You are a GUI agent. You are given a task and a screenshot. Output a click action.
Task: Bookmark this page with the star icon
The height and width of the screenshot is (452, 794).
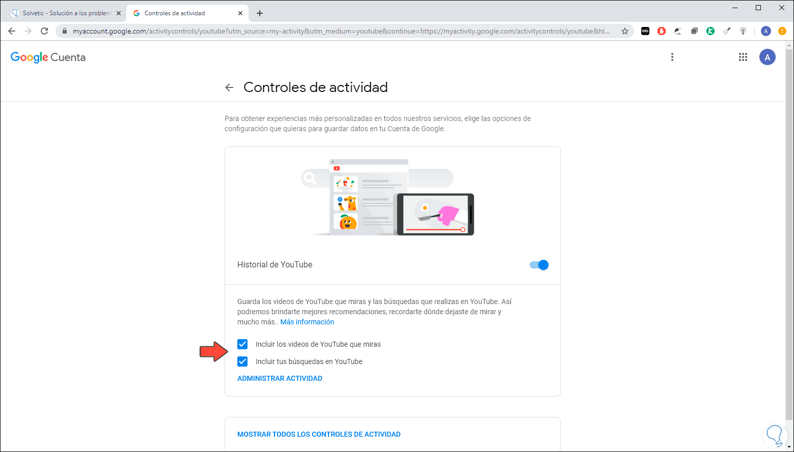625,31
